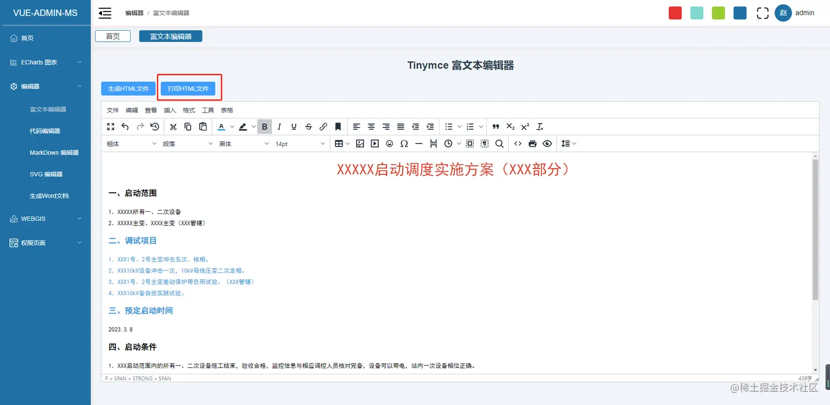830x405 pixels.
Task: Apply numbered list
Action: [470, 127]
